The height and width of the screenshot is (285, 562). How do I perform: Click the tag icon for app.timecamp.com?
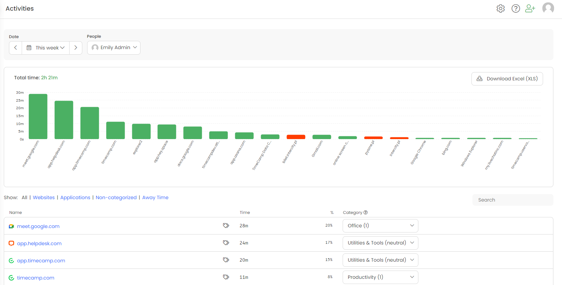[x=226, y=260]
